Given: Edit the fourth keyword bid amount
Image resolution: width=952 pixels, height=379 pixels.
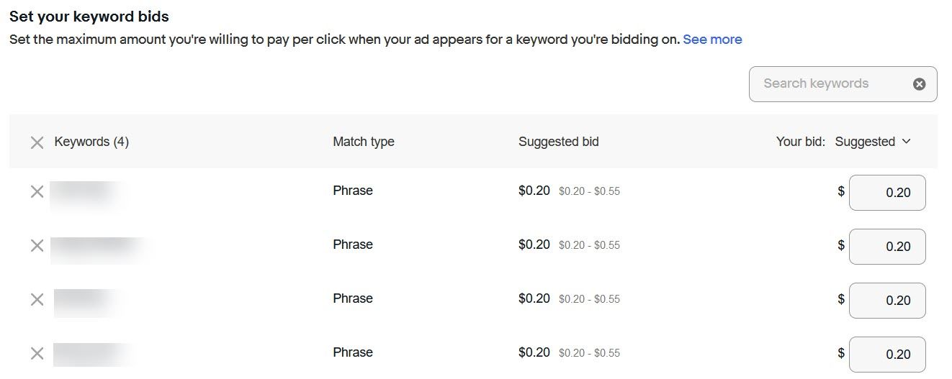Looking at the screenshot, I should click(887, 355).
